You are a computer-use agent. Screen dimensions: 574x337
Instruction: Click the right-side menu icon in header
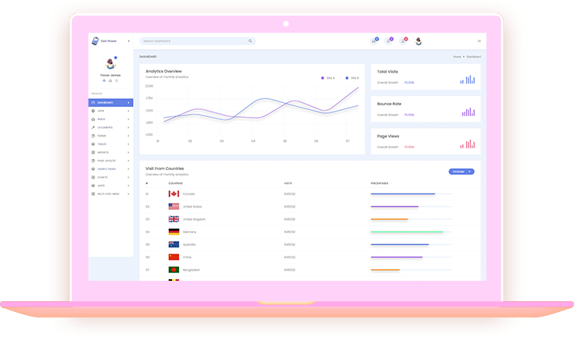click(479, 41)
